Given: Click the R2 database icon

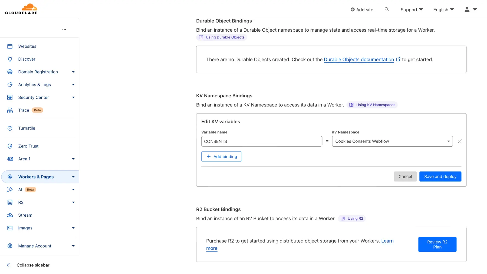Looking at the screenshot, I should (10, 202).
